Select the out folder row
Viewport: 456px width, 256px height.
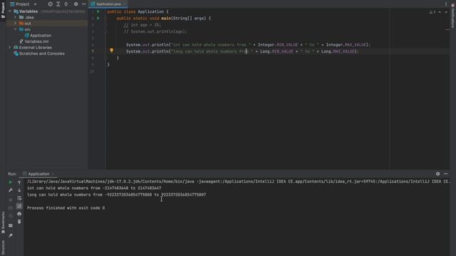coord(46,23)
